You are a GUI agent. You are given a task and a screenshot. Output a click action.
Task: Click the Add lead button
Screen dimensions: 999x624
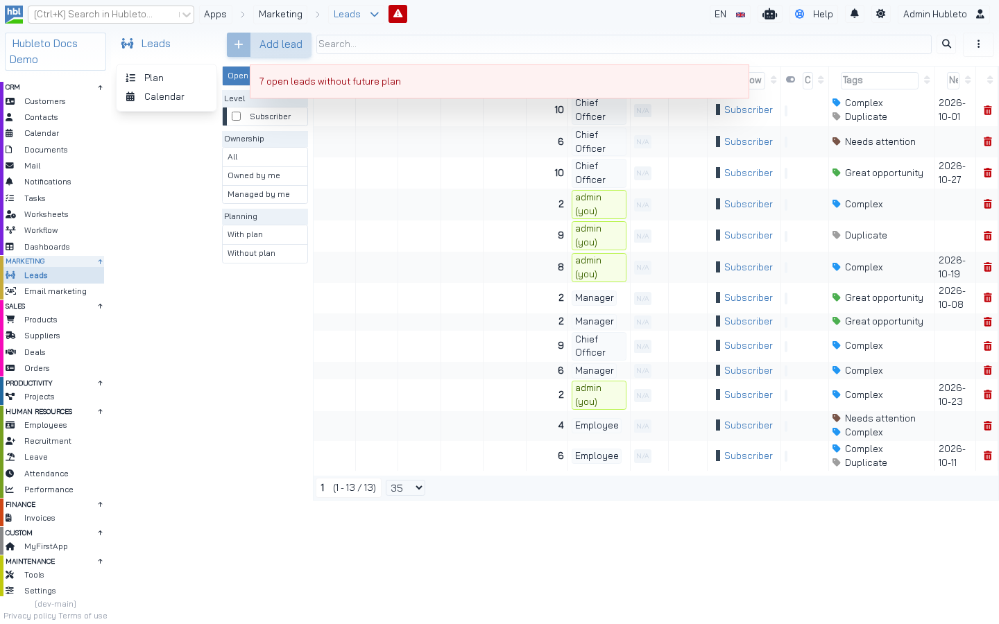[269, 44]
